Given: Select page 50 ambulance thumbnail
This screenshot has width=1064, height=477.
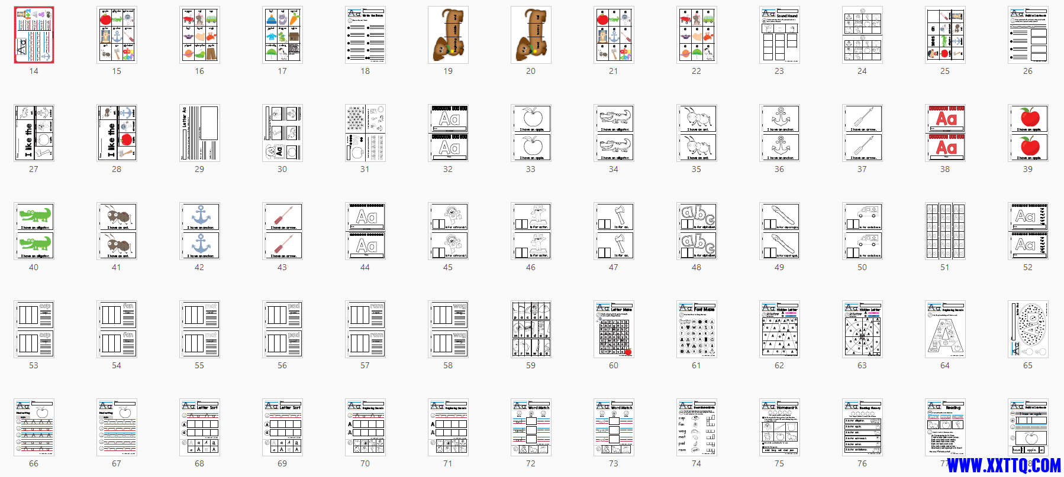Looking at the screenshot, I should click(862, 231).
